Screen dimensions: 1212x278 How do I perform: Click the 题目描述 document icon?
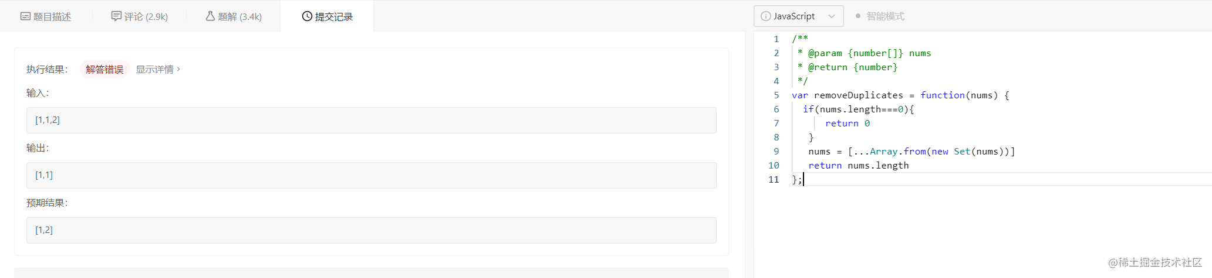[25, 16]
